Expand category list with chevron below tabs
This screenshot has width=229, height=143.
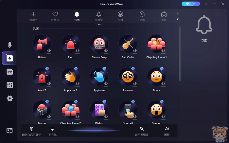pos(99,25)
